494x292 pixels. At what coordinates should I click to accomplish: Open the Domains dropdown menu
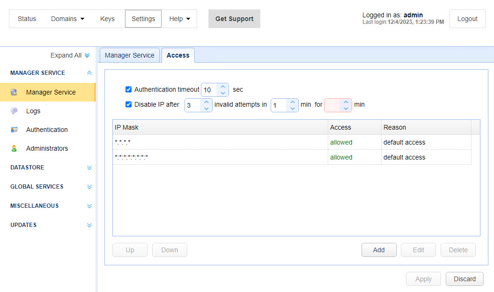68,19
